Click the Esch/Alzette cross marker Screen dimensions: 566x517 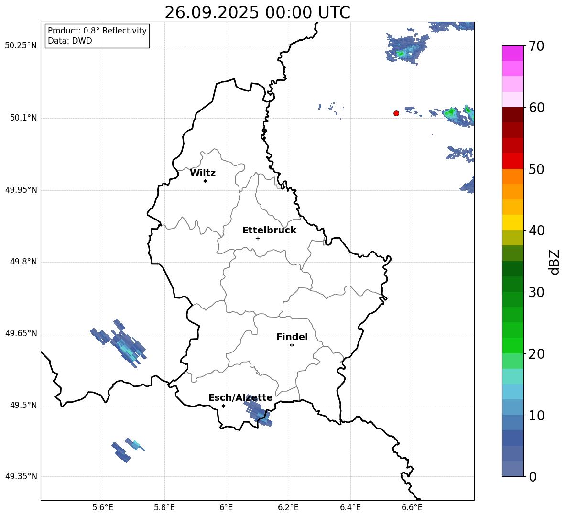(223, 406)
